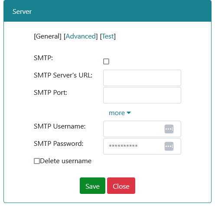
Task: Click the SMTP Port label
Action: point(50,93)
